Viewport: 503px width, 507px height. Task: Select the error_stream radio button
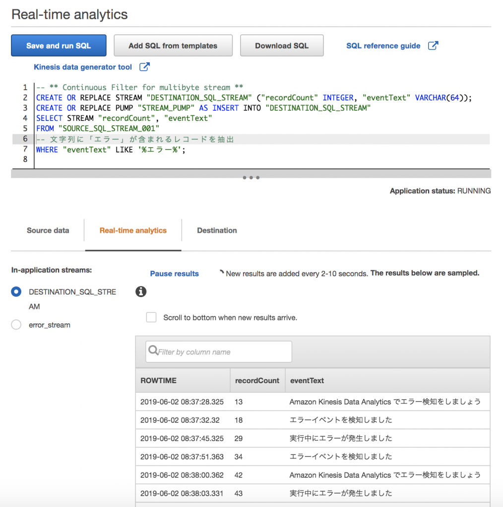16,324
